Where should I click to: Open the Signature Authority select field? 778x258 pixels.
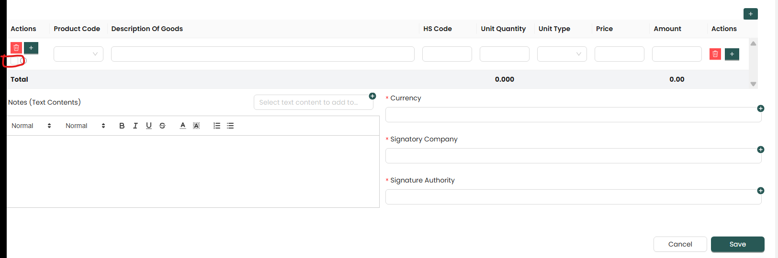573,197
